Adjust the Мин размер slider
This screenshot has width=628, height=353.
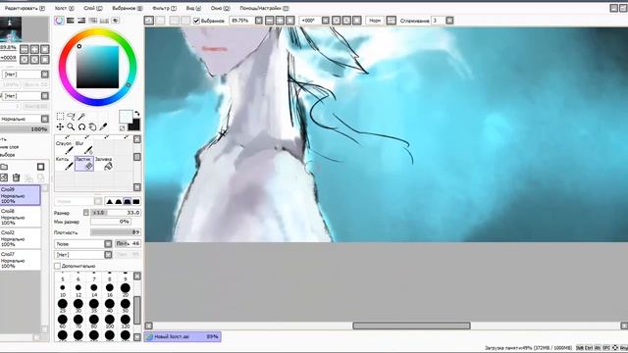click(111, 222)
